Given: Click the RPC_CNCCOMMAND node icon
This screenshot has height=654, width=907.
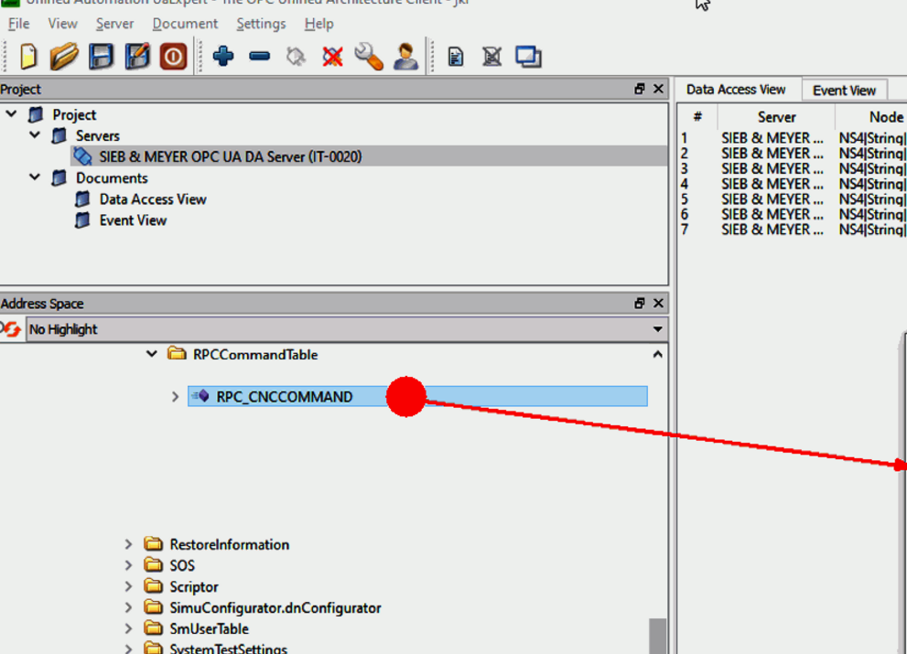Looking at the screenshot, I should tap(200, 396).
